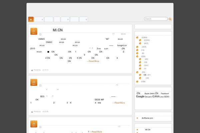Click the orange Home icon in navigation
The image size is (200, 133).
[31, 19]
